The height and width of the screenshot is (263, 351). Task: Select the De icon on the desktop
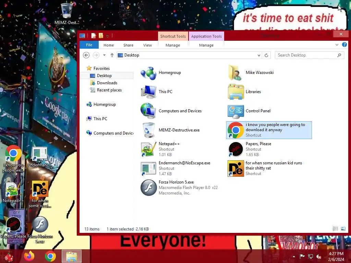40,189
